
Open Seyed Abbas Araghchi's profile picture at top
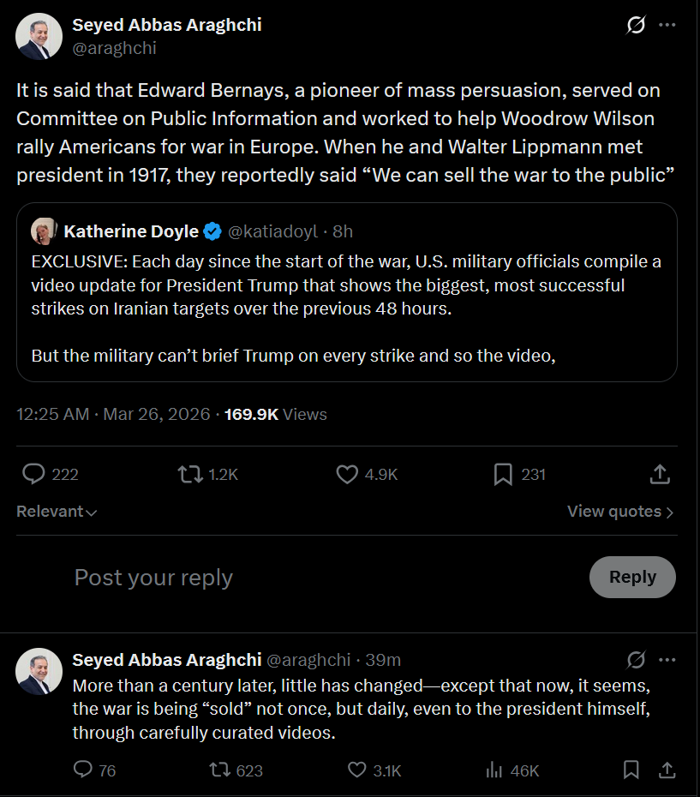pos(39,37)
